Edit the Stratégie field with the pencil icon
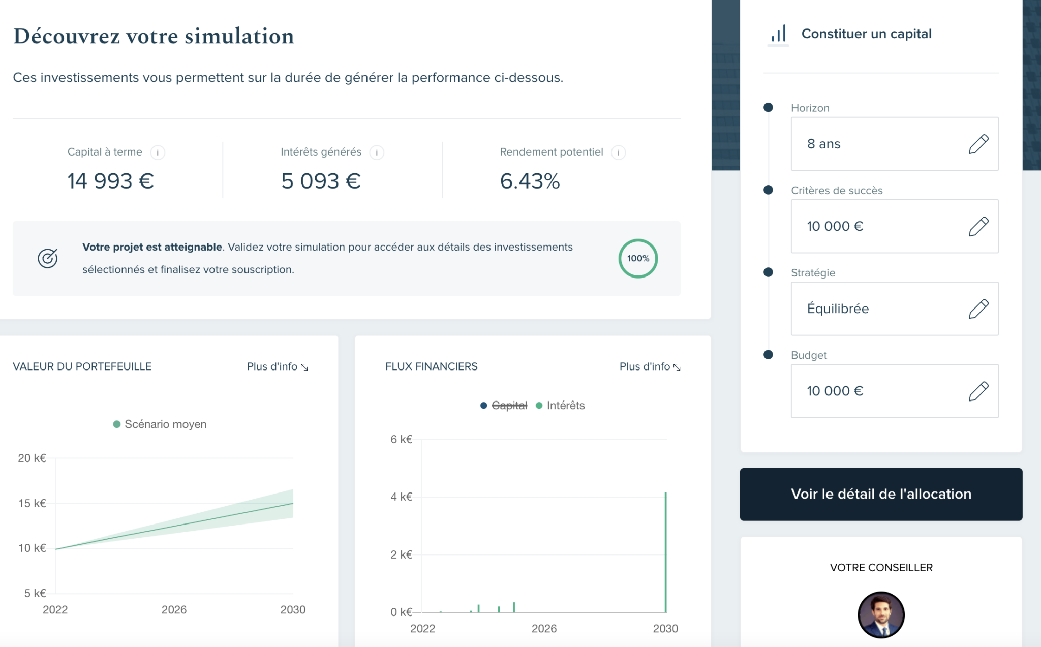Screen dimensions: 1041x647 [978, 309]
